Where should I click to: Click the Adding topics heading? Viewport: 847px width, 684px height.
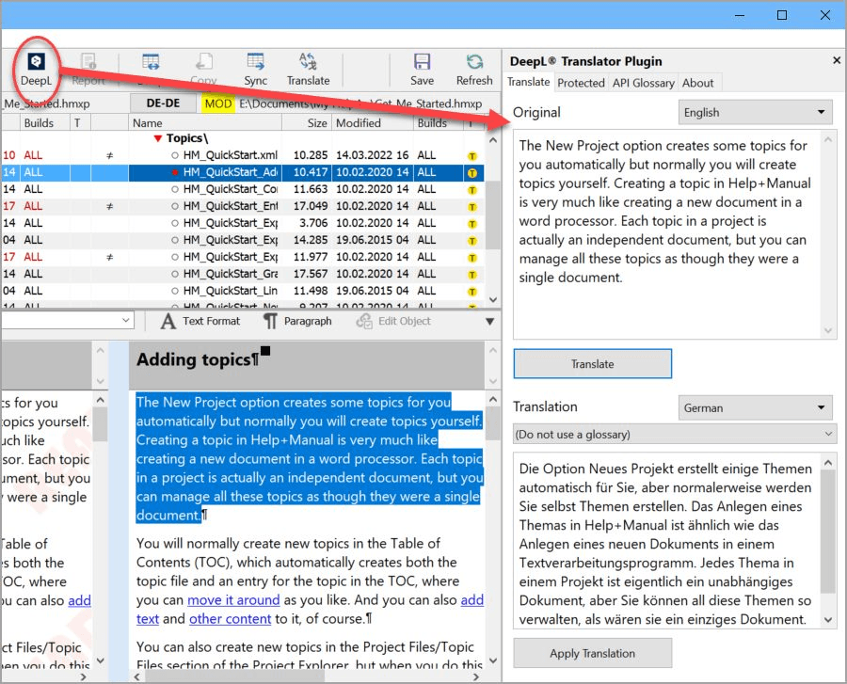coord(198,359)
